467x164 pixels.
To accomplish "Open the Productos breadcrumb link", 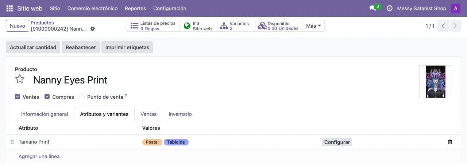I will (42, 23).
